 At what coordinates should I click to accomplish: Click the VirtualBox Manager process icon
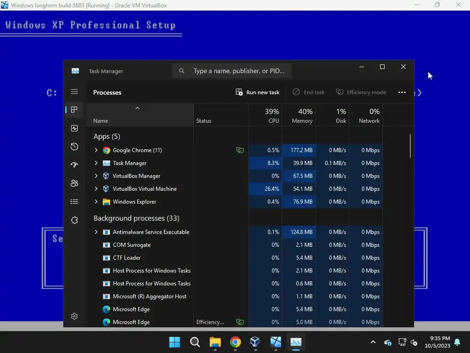click(106, 176)
